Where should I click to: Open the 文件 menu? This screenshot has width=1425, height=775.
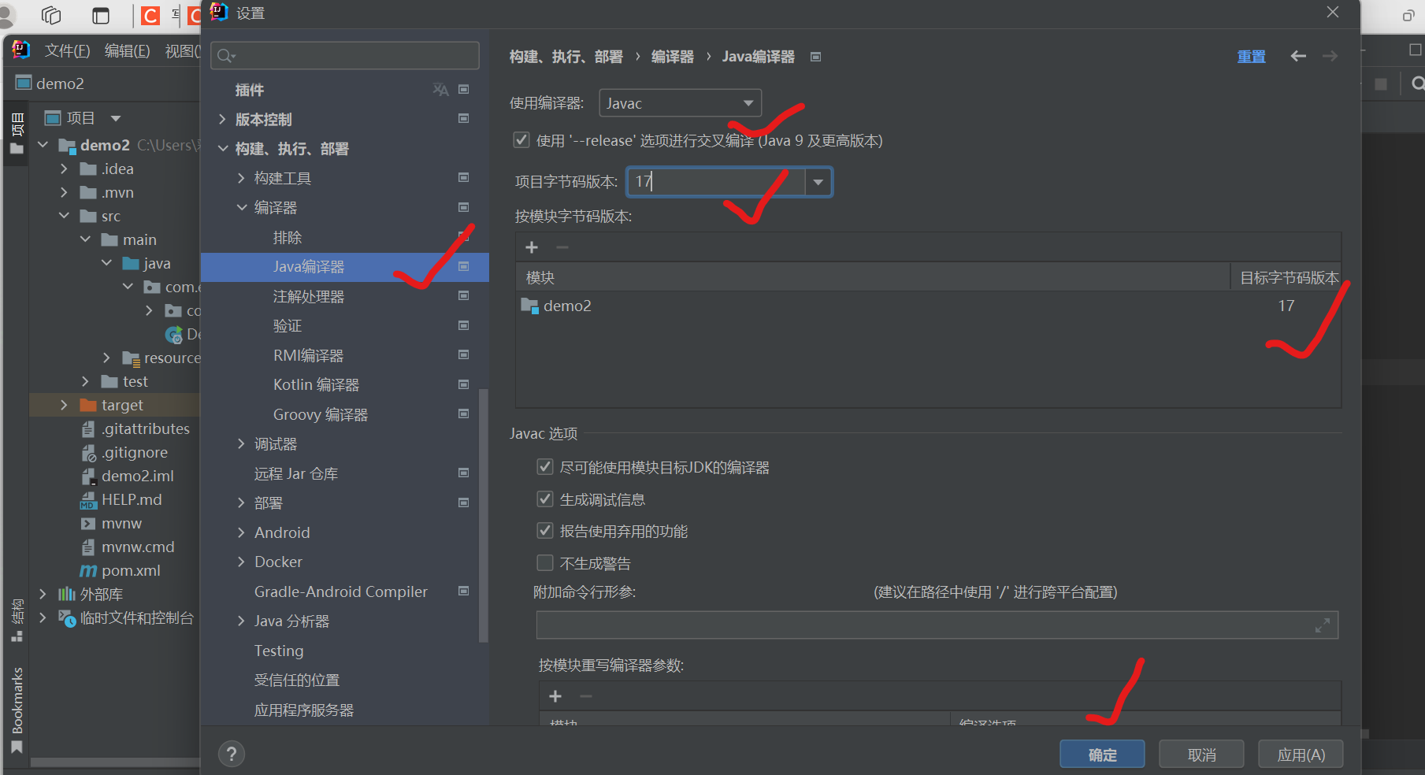[x=67, y=50]
